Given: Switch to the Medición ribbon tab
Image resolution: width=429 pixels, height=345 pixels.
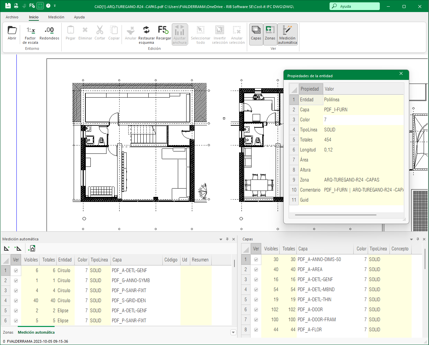Looking at the screenshot, I should pos(56,17).
